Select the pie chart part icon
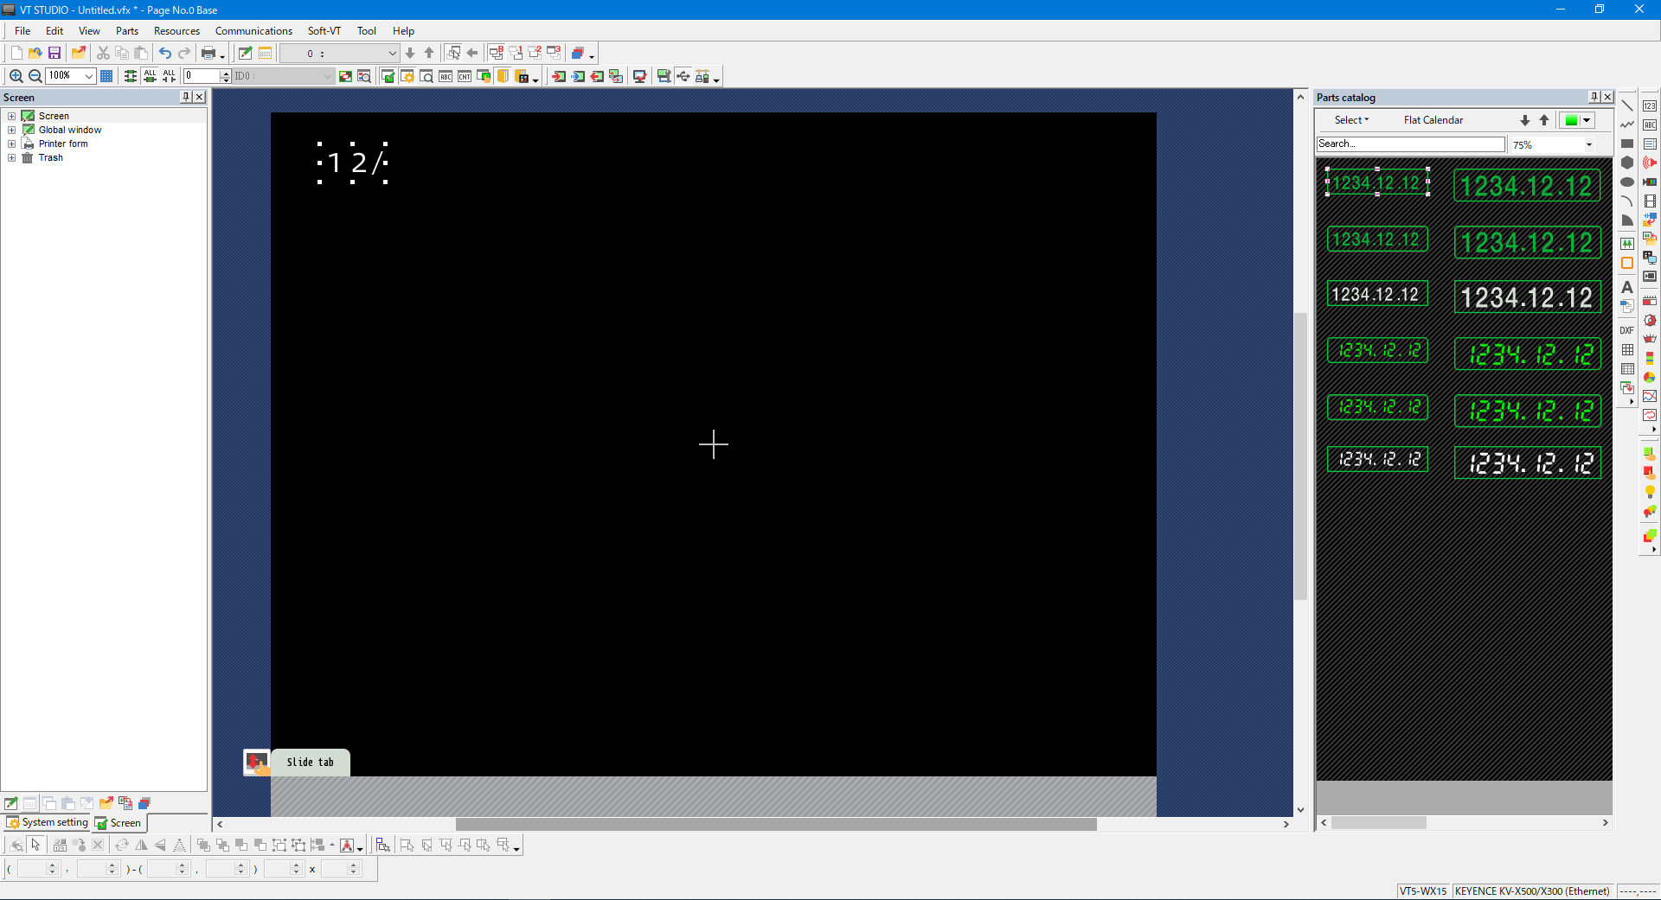1661x900 pixels. [1650, 377]
